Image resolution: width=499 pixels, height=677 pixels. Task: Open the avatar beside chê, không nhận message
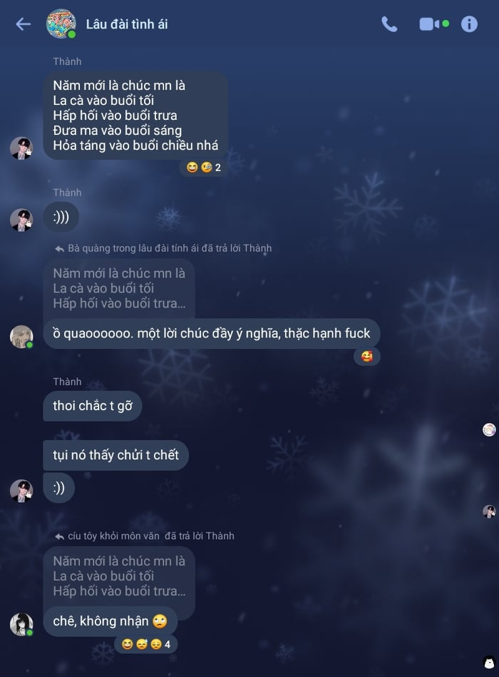coord(21,624)
